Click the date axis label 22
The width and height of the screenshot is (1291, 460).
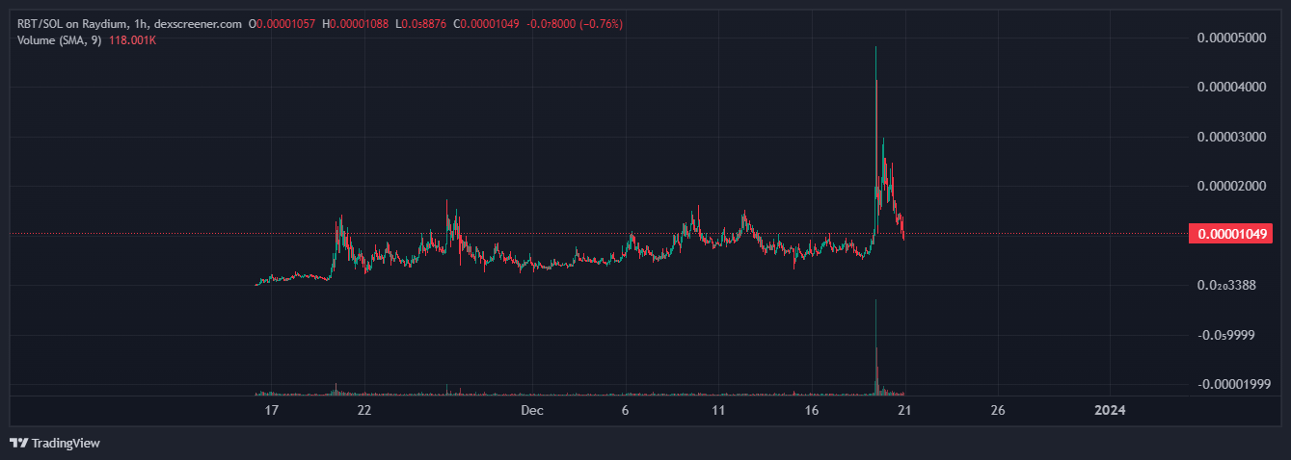363,411
